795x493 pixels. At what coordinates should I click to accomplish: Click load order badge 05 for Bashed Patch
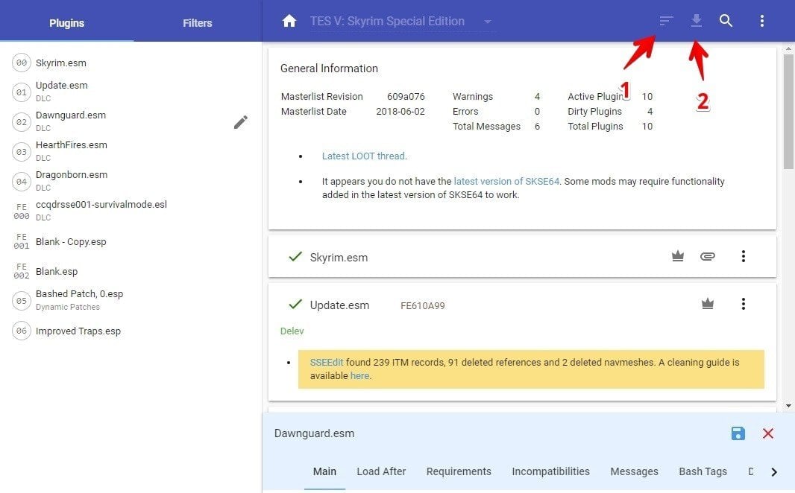[x=22, y=301]
